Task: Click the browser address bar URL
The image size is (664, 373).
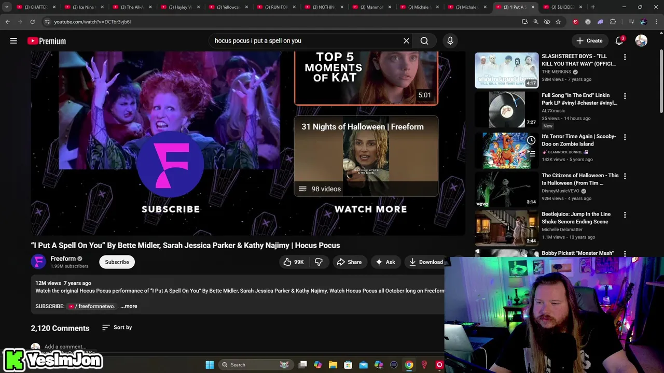Action: pos(92,22)
